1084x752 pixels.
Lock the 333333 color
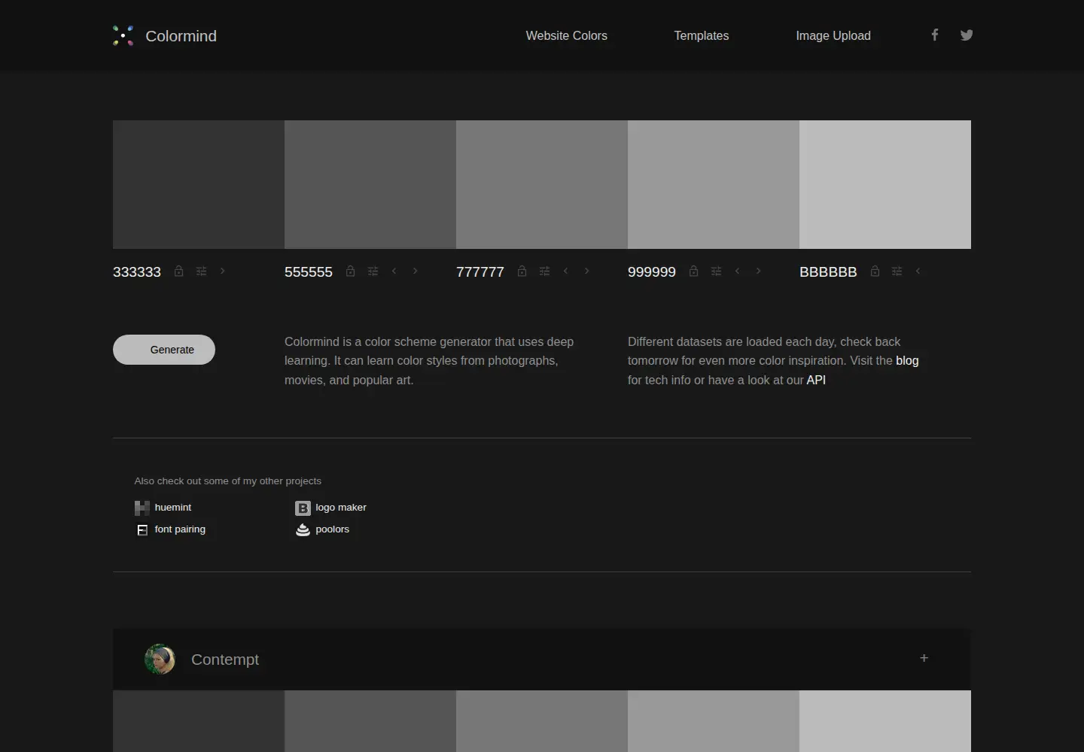[178, 271]
